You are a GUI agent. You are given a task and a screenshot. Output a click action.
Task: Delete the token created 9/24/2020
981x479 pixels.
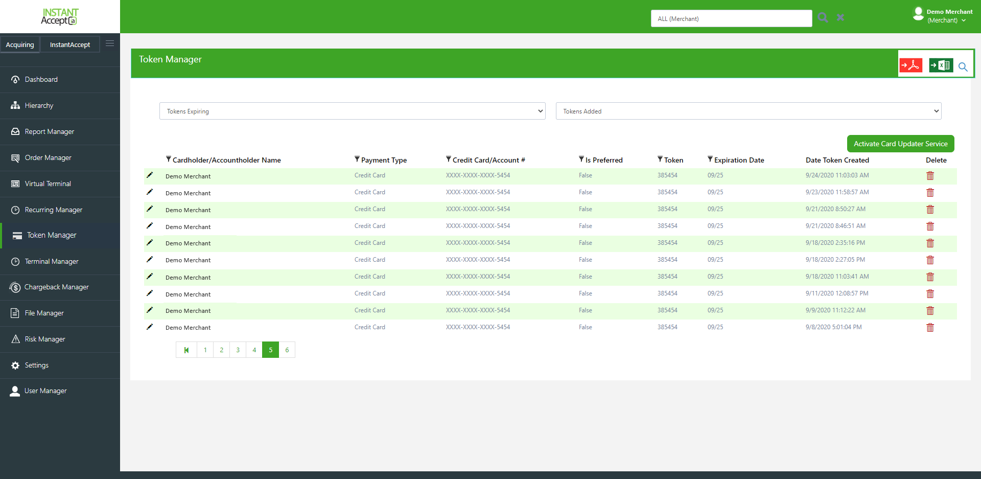pos(930,176)
